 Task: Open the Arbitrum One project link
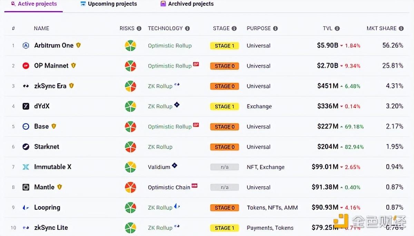tap(54, 45)
